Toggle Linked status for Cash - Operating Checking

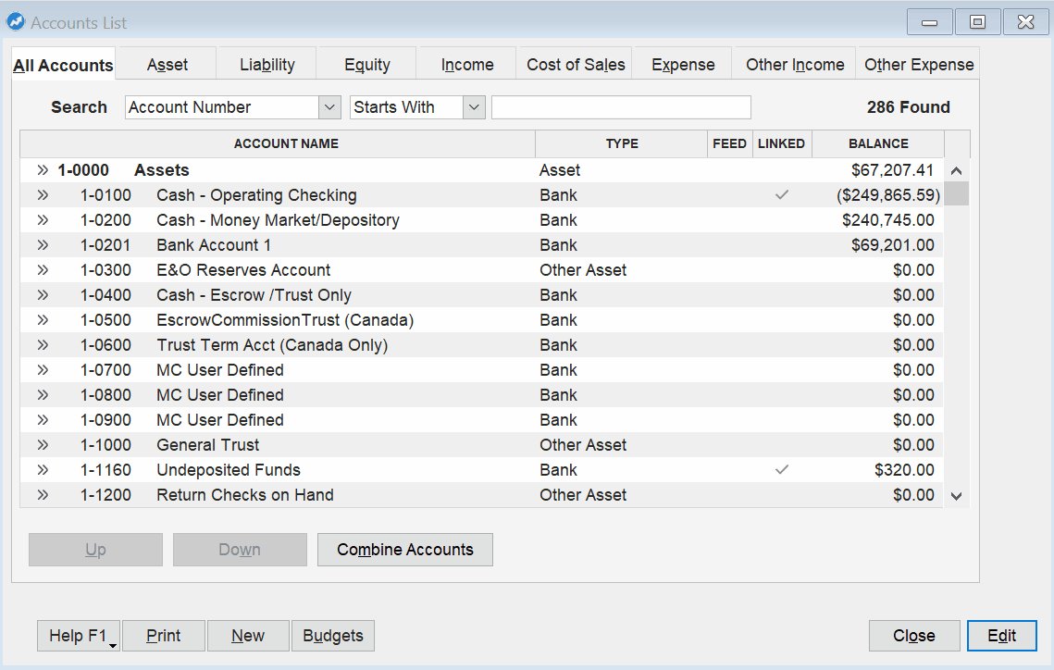point(782,195)
